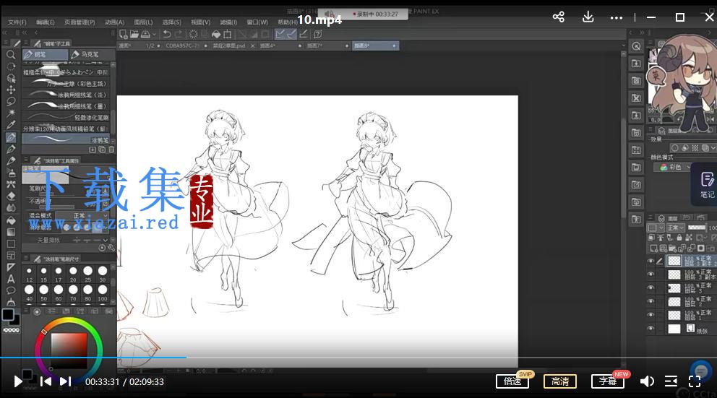Viewport: 717px width, 398px height.
Task: Open the brush size panel menu icon
Action: point(26,259)
